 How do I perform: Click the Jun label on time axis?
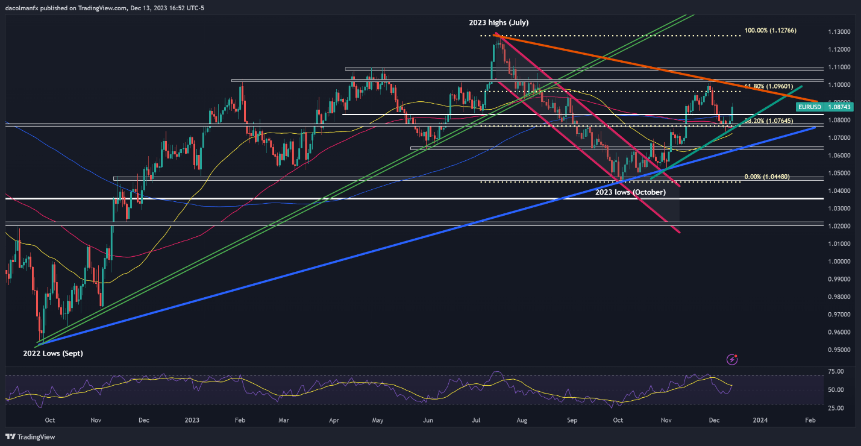point(428,420)
